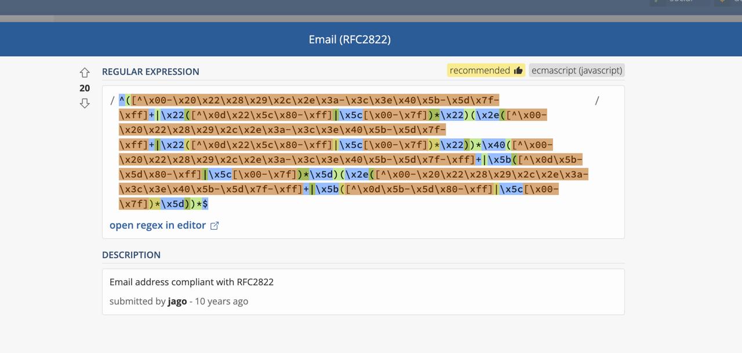The image size is (742, 353).
Task: Click the 'submitted by' label text
Action: [137, 301]
